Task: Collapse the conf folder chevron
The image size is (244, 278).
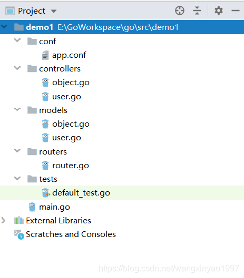Action: click(17, 40)
